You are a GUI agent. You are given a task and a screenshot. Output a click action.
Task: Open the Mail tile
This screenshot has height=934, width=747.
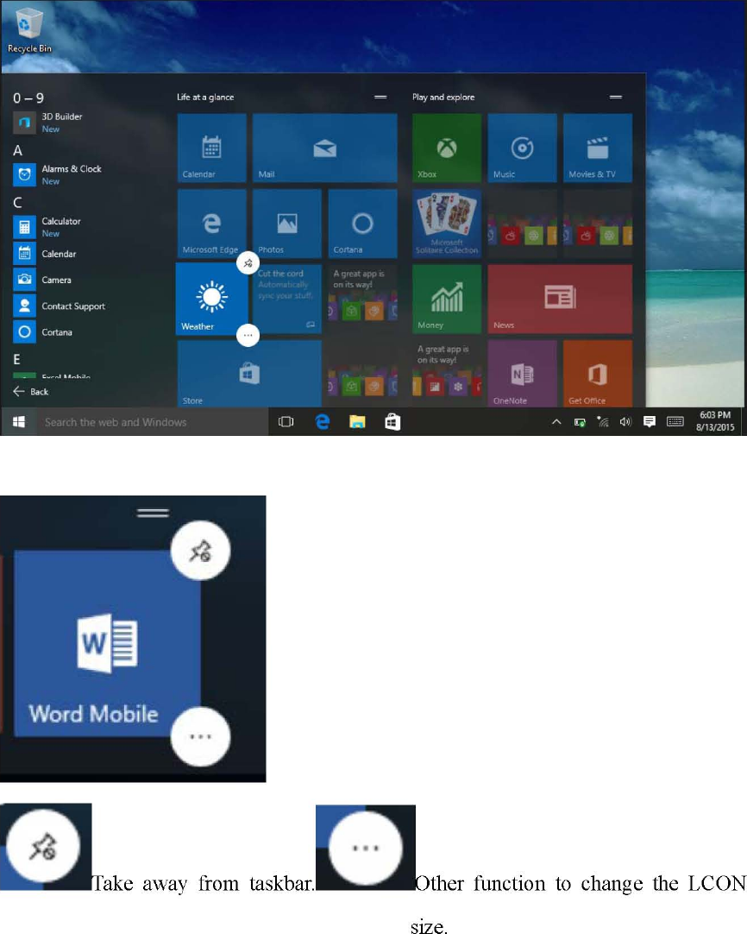[x=324, y=148]
